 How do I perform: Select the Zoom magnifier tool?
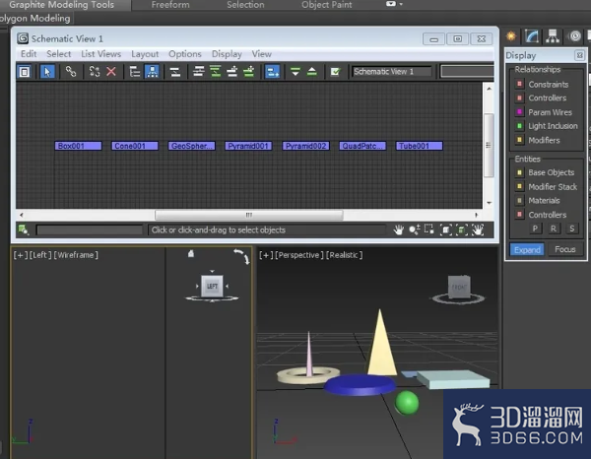[415, 229]
